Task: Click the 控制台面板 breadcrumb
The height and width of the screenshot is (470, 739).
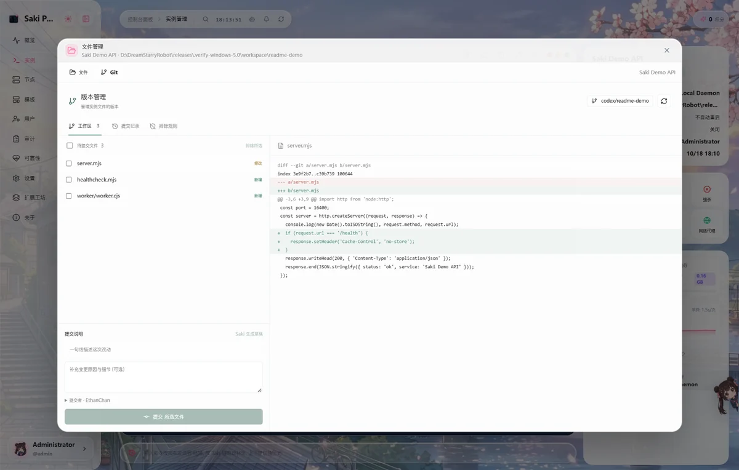Action: pos(140,19)
